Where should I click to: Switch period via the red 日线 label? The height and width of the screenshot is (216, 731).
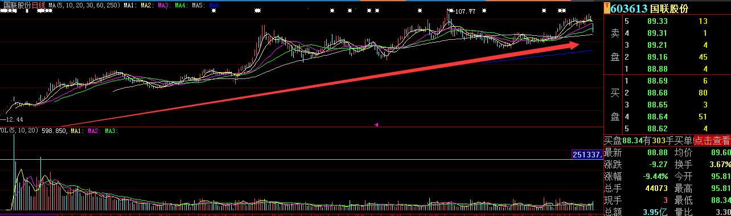[x=38, y=5]
